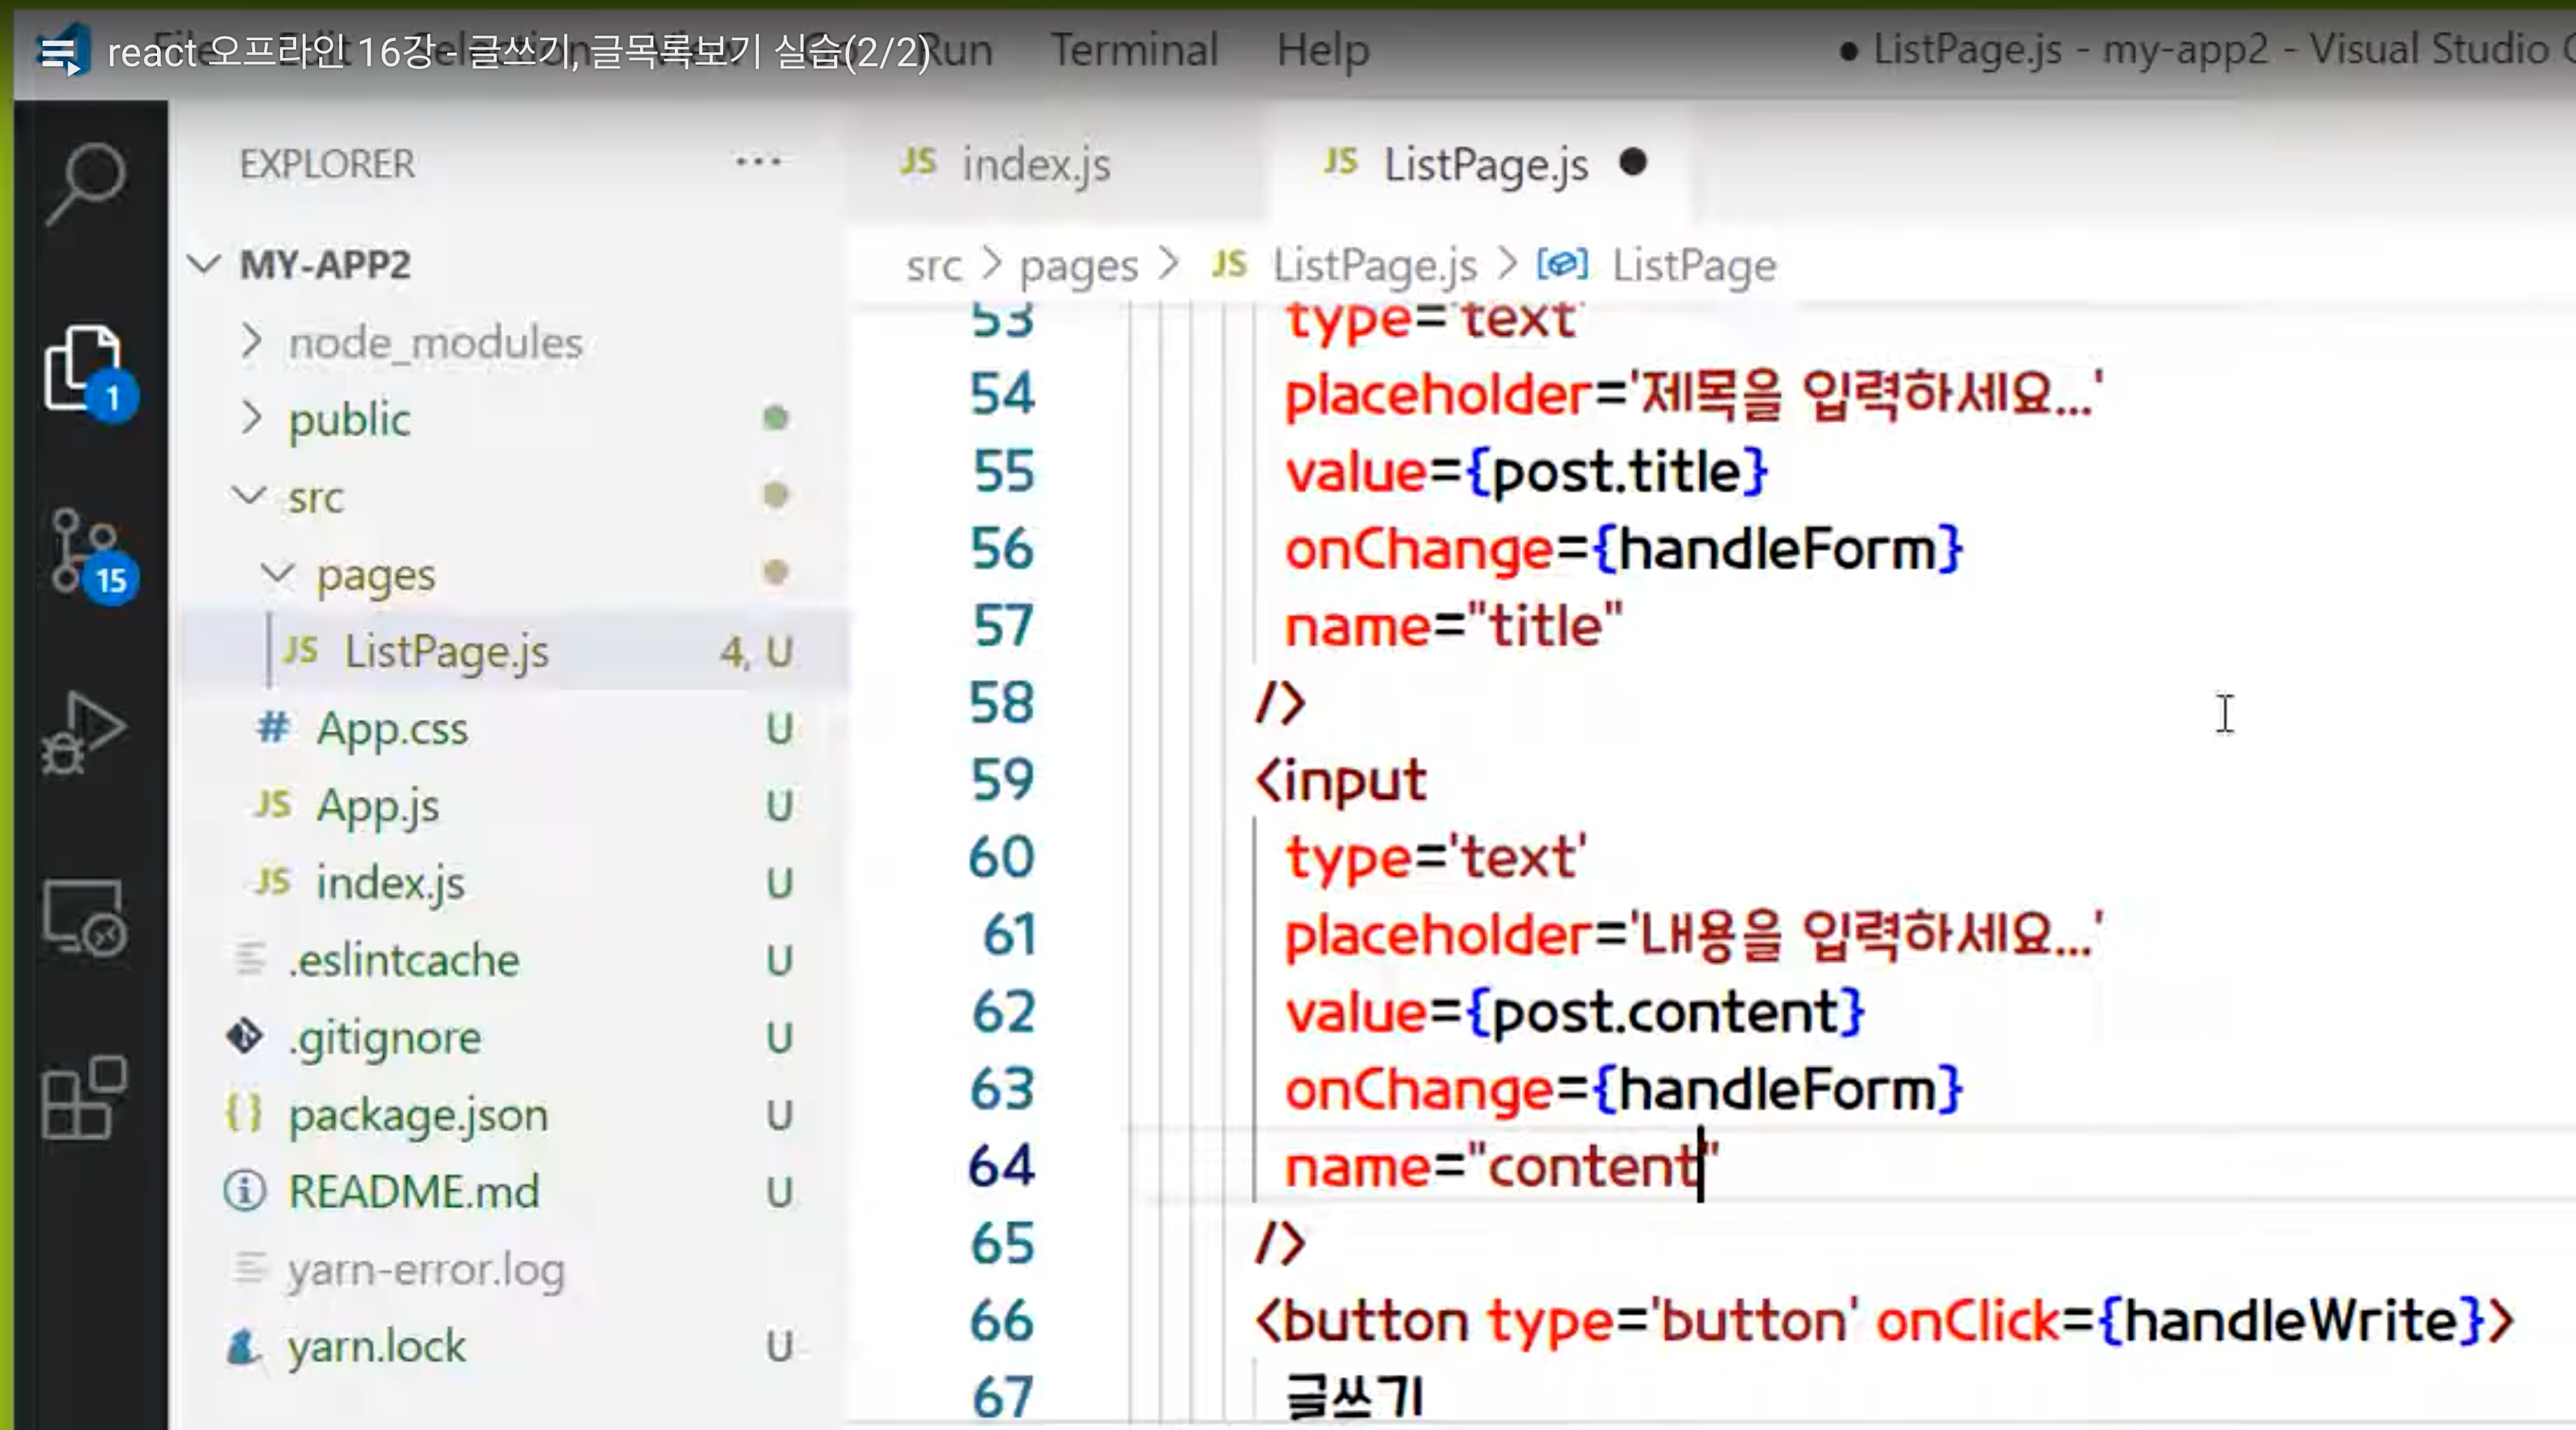The image size is (2576, 1430).
Task: Place cursor in name="content" on line 64
Action: [1502, 1167]
